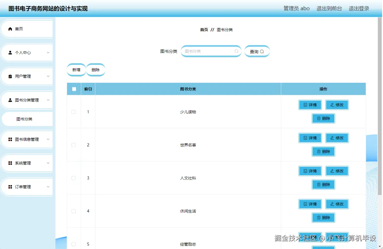Click index cell 3 in the table

click(x=88, y=178)
